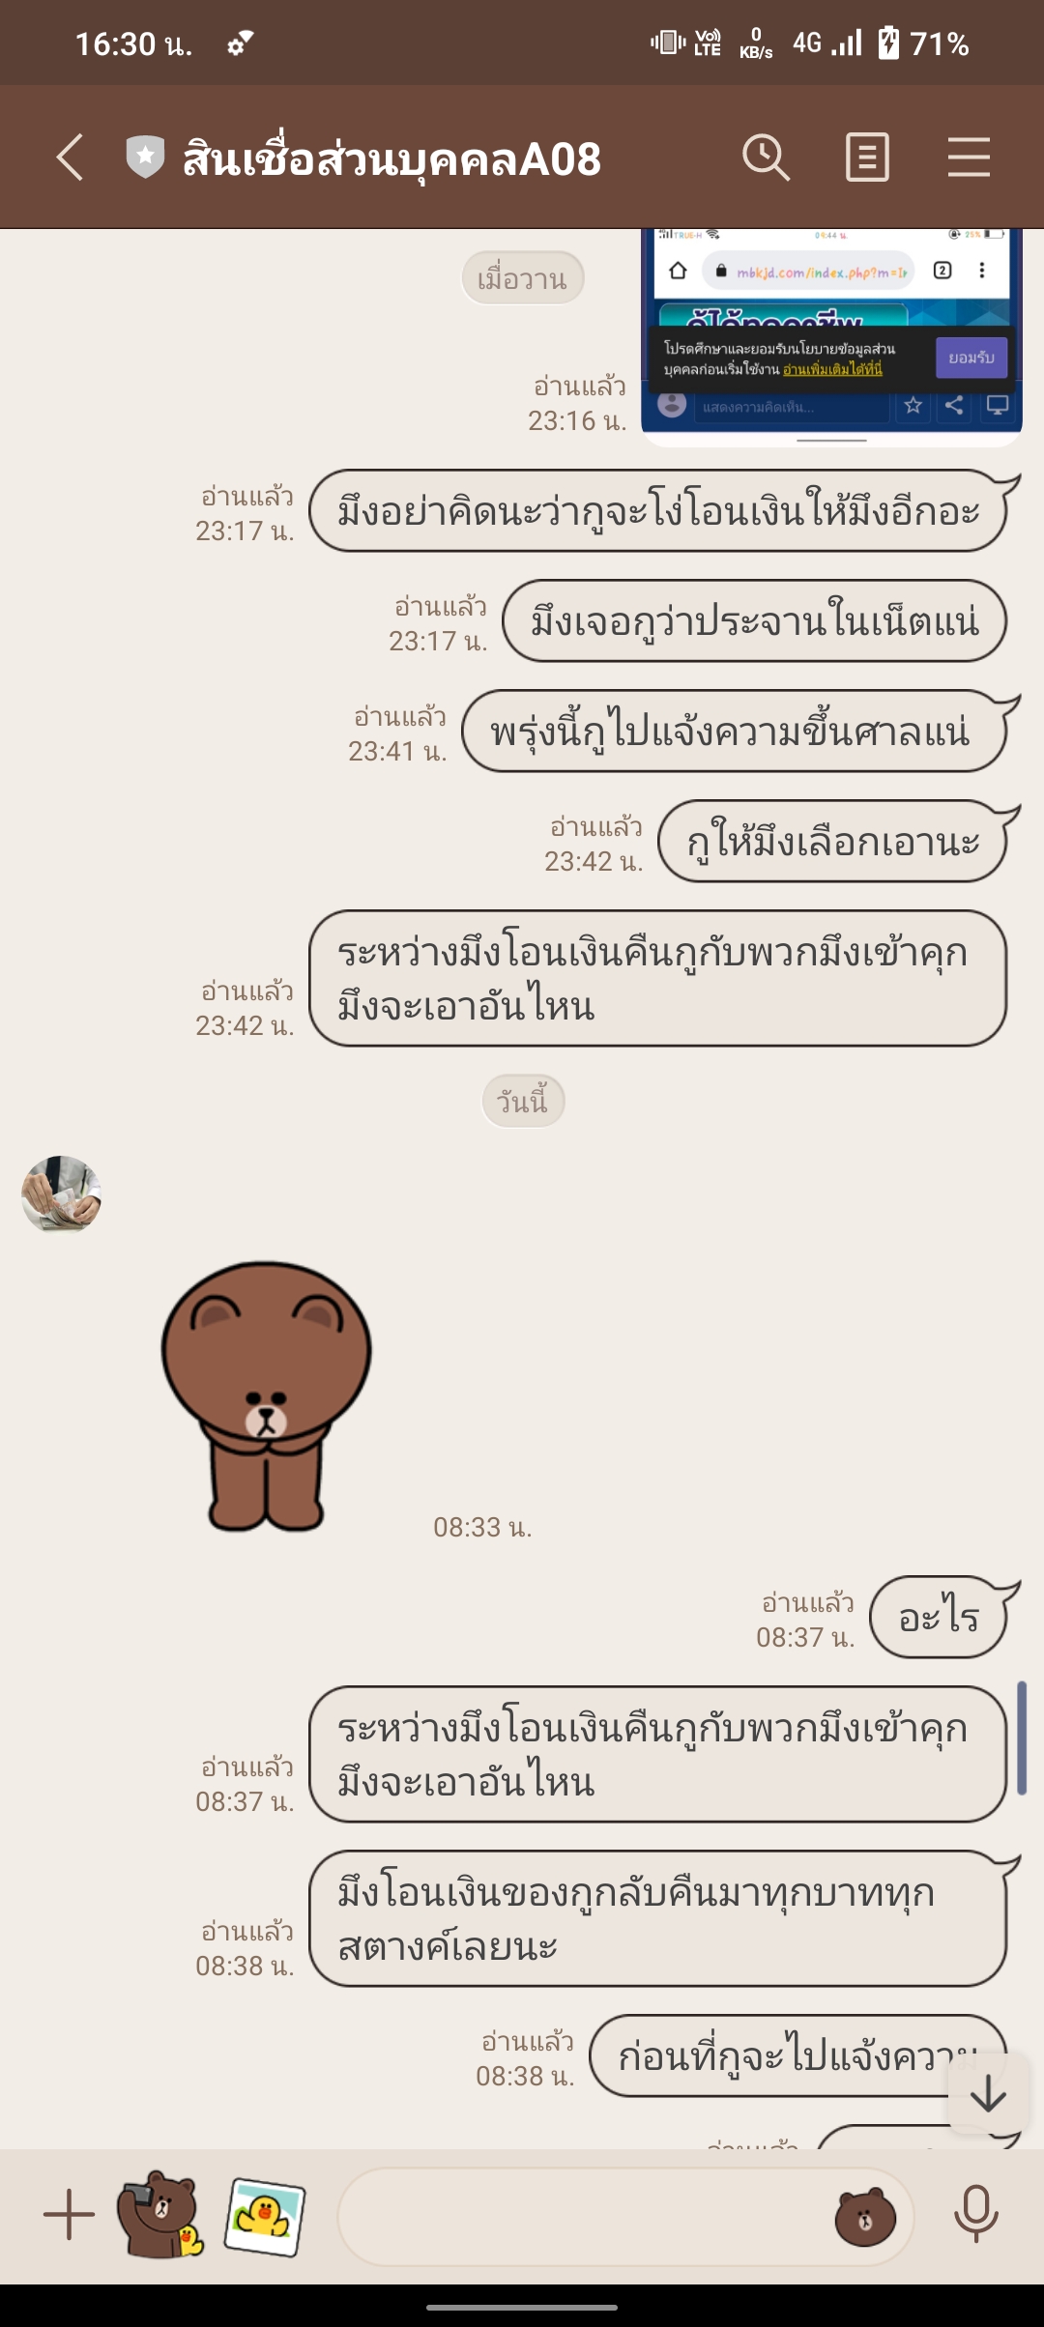Tap the chat title สินเชื่อส่วนบุคคลA08
The height and width of the screenshot is (2327, 1044).
point(391,158)
